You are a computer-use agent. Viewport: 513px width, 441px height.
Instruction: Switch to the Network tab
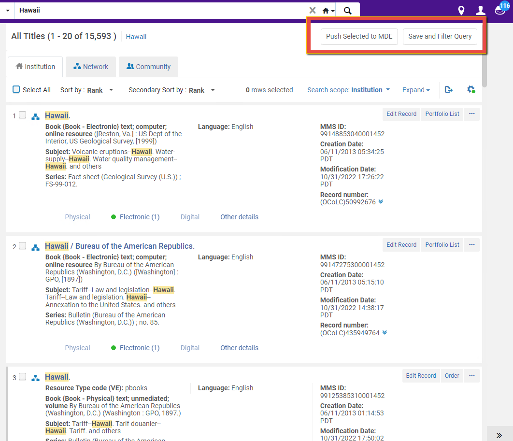coord(91,67)
